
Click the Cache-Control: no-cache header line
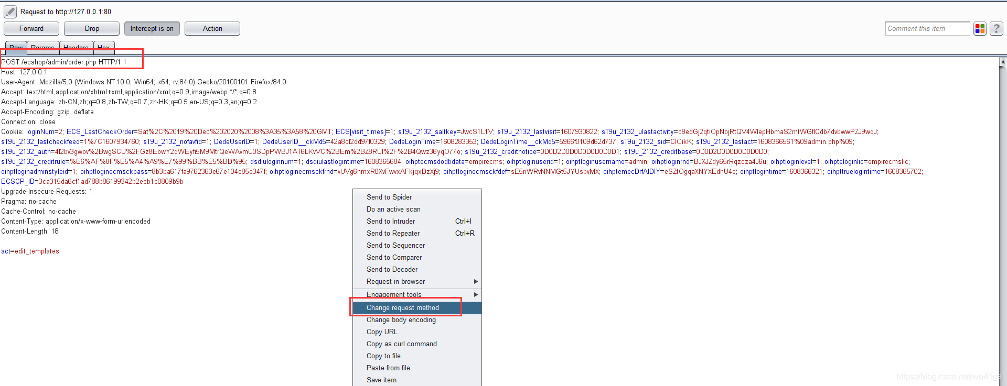point(38,211)
